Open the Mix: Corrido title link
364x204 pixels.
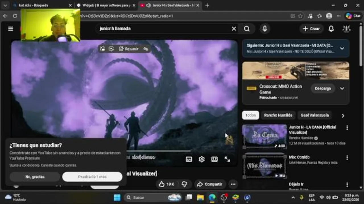tap(299, 157)
